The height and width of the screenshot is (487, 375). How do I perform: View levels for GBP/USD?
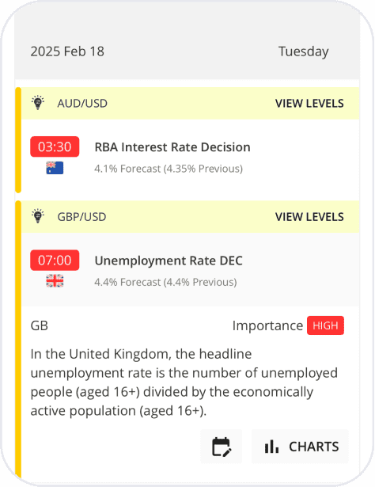[x=309, y=216]
